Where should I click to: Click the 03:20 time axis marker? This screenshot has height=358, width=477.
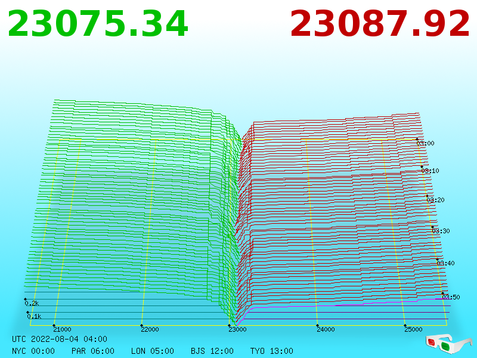[x=435, y=200]
